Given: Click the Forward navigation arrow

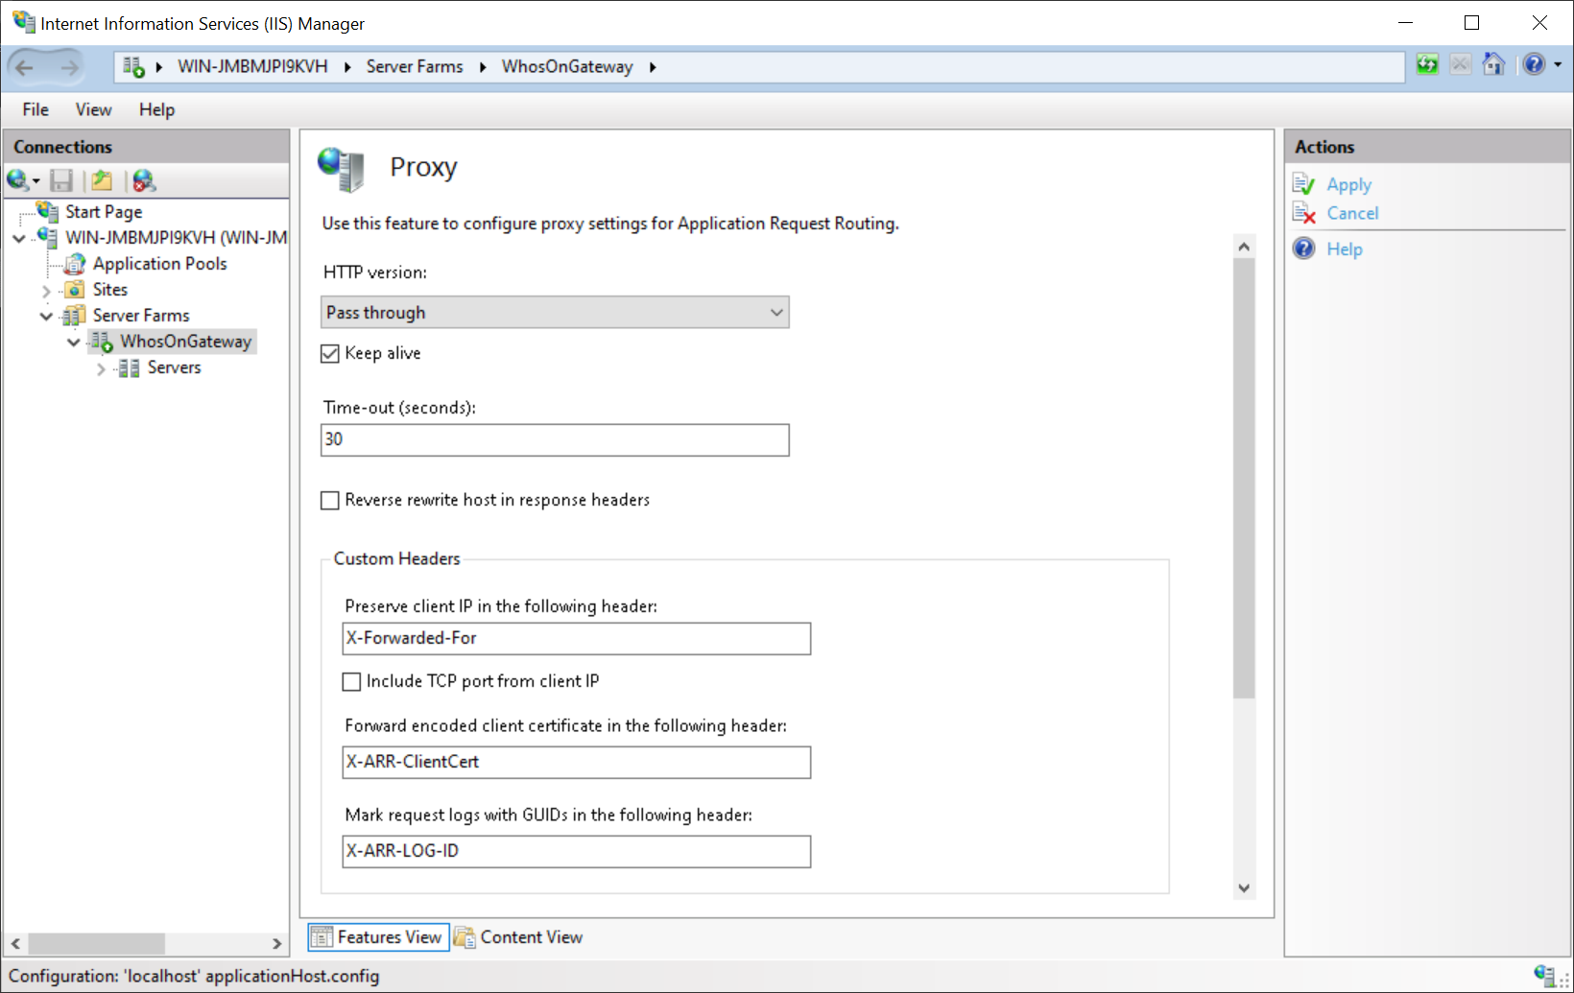Looking at the screenshot, I should (69, 67).
